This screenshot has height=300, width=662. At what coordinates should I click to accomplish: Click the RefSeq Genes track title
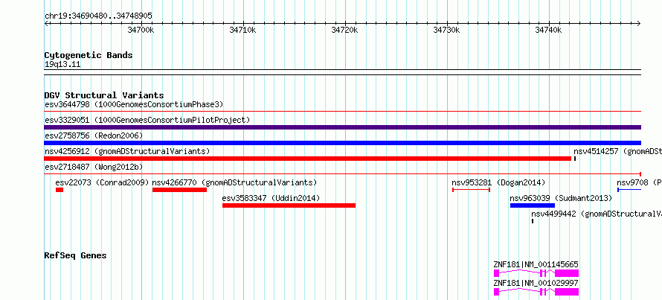click(x=75, y=255)
